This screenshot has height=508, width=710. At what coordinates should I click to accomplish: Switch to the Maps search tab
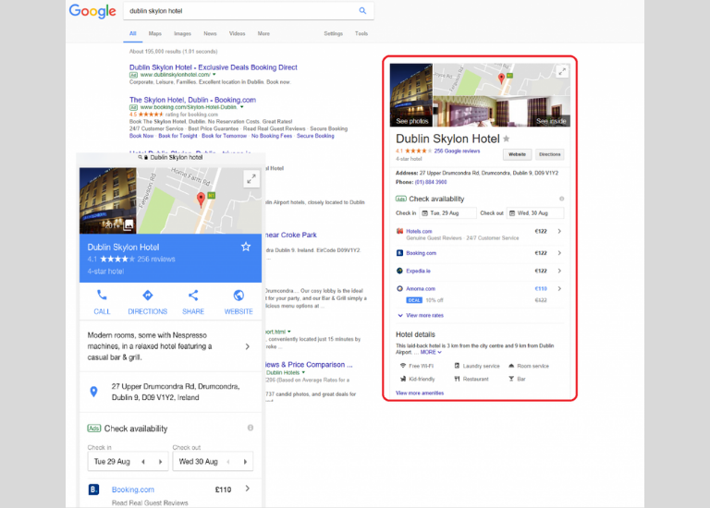point(155,33)
